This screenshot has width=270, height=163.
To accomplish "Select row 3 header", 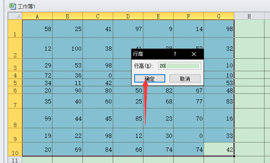I will tap(15, 65).
